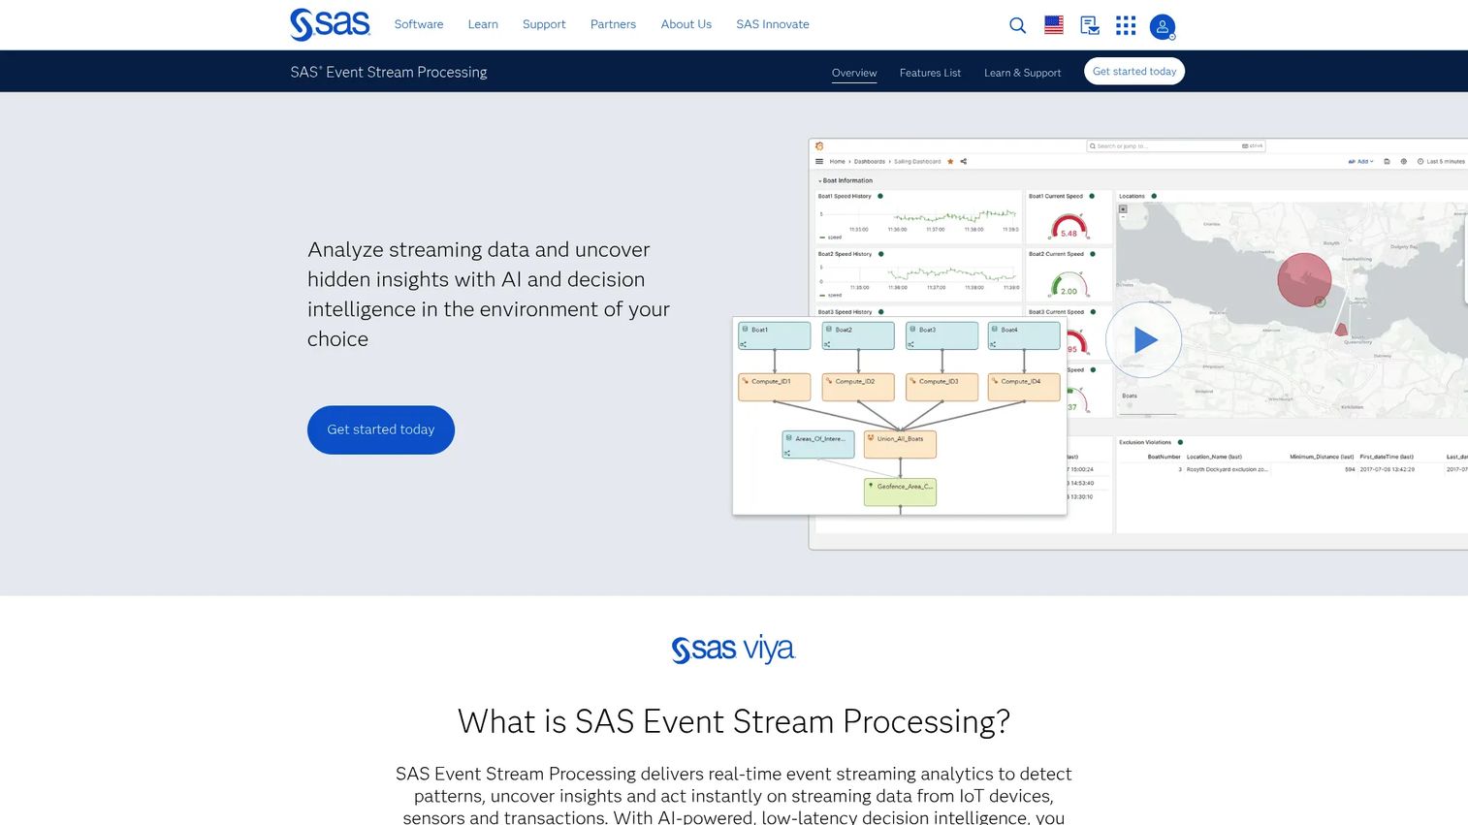Click the "What is SAS Event Stream Processing?" heading

(734, 721)
